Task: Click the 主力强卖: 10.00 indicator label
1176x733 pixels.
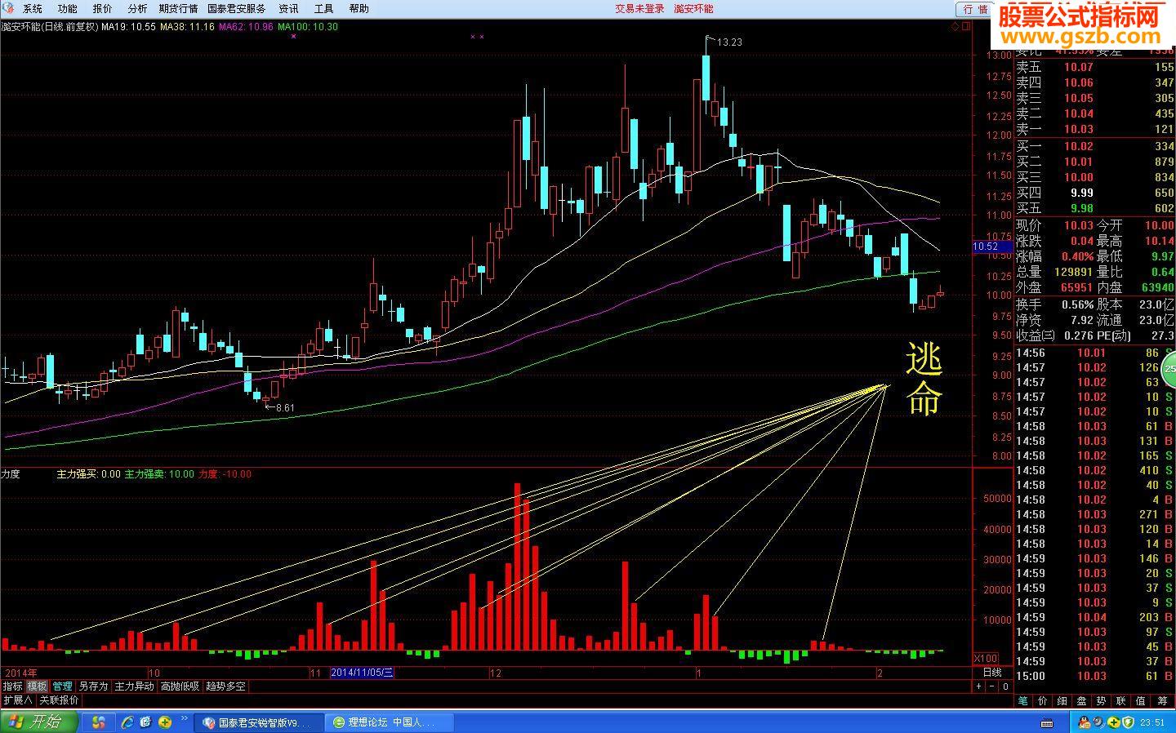Action: pyautogui.click(x=159, y=474)
